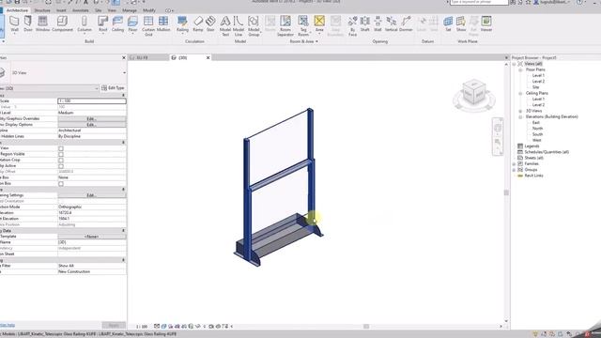Screen dimensions: 601x338
Task: Select the Wall opening tool
Action: (x=378, y=23)
